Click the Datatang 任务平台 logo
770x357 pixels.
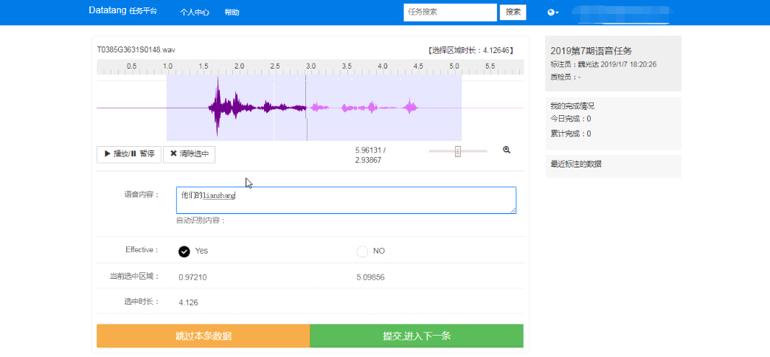pos(122,12)
